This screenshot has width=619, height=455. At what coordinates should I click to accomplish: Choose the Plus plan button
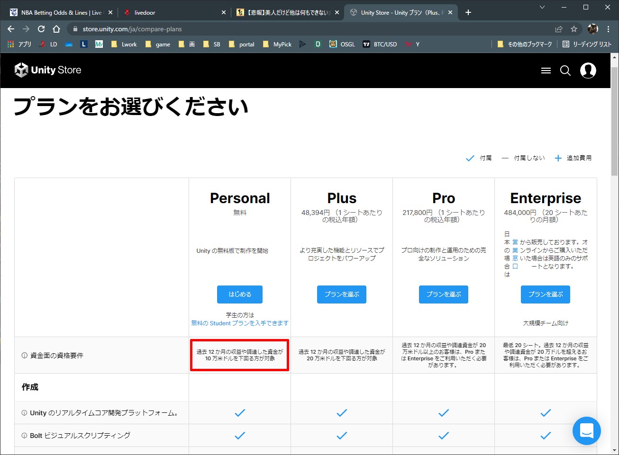342,294
